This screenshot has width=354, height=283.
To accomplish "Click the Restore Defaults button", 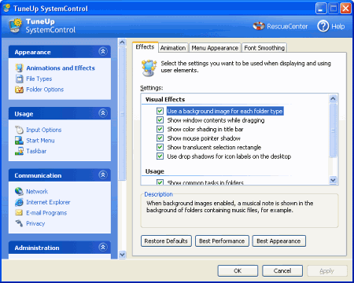I will point(166,241).
